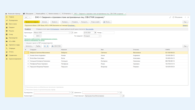Screen dimensions: 195x110
Task: Click the back navigation arrow
Action: 26,17
